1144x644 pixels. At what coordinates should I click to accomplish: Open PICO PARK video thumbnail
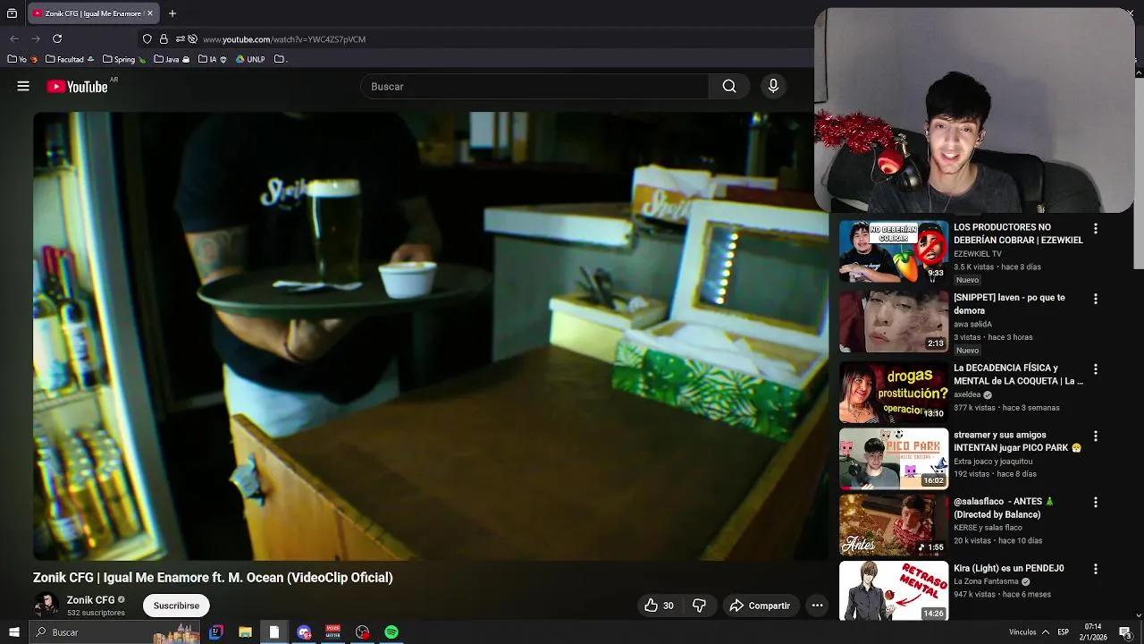pyautogui.click(x=894, y=458)
